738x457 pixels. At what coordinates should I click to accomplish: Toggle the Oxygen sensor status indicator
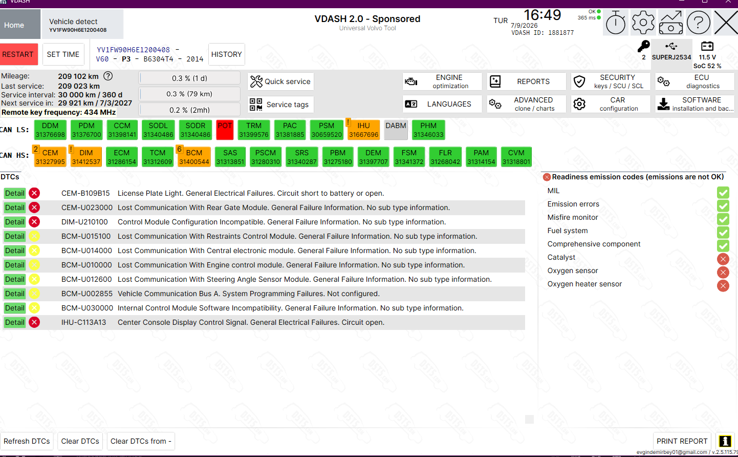pos(723,272)
